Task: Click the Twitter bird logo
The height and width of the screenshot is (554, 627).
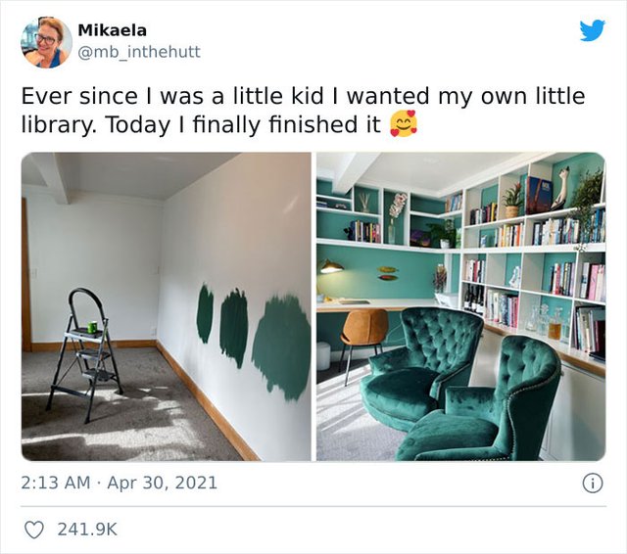Action: coord(592,30)
